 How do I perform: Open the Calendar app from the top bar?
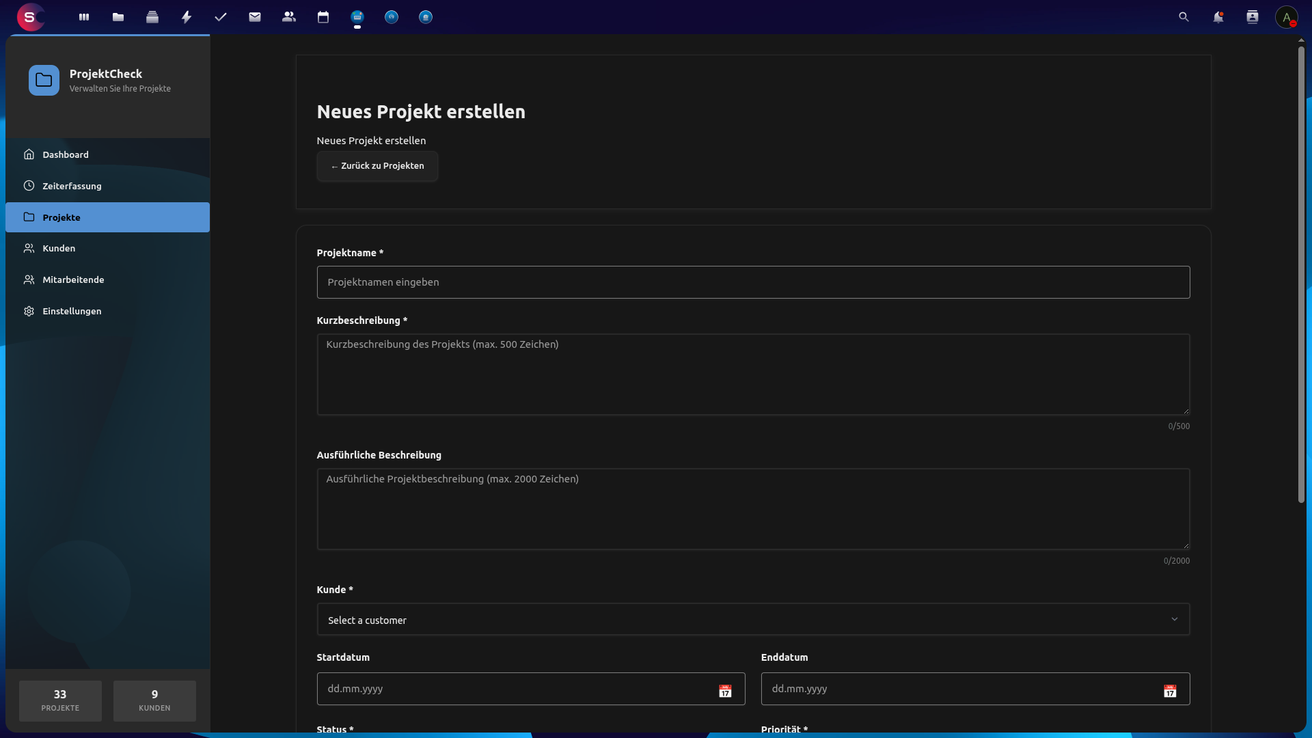[323, 17]
